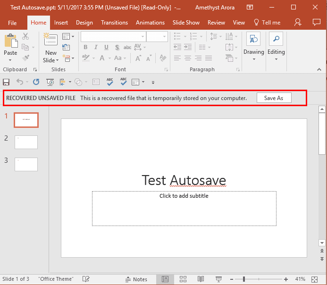This screenshot has height=285, width=327.
Task: Switch to the Slide Show tab
Action: (186, 23)
